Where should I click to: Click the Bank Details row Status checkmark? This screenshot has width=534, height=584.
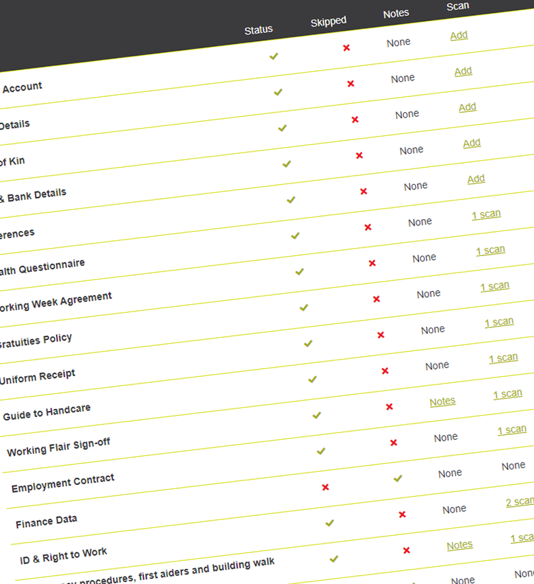pyautogui.click(x=286, y=164)
